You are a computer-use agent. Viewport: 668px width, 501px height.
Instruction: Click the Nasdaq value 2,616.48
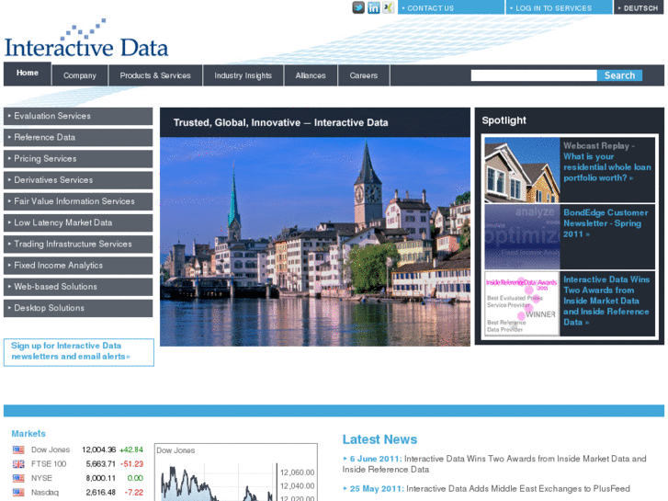(x=100, y=493)
